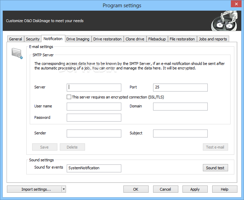The image size is (244, 200).
Task: Click the Save button in e-mail settings
Action: coord(45,147)
